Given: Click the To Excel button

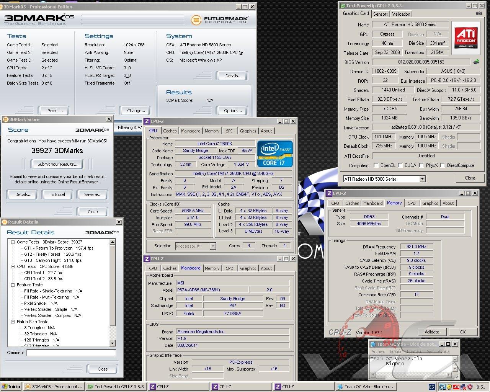Looking at the screenshot, I should tap(57, 194).
